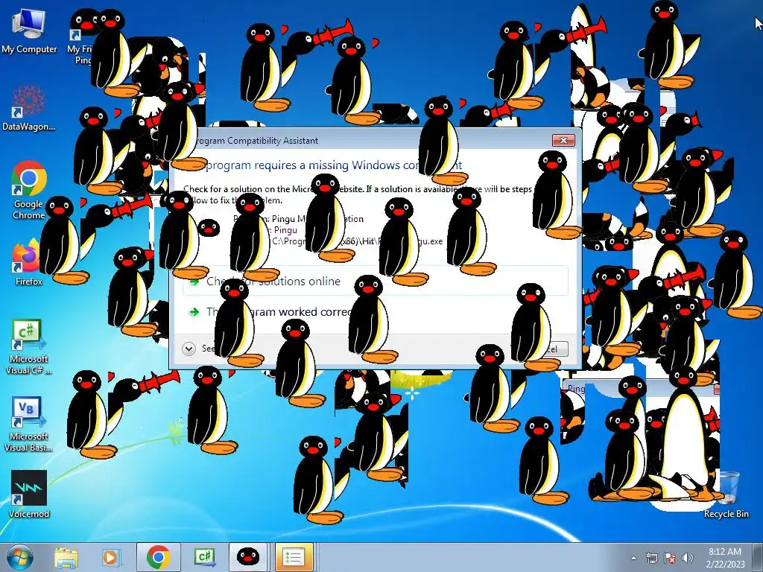
Task: Choose Check for solutions online
Action: [376, 281]
